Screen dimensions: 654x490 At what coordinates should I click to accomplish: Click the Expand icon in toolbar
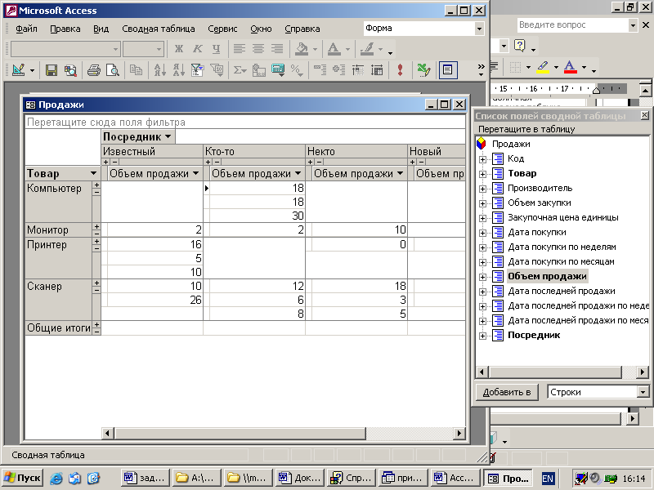point(338,70)
